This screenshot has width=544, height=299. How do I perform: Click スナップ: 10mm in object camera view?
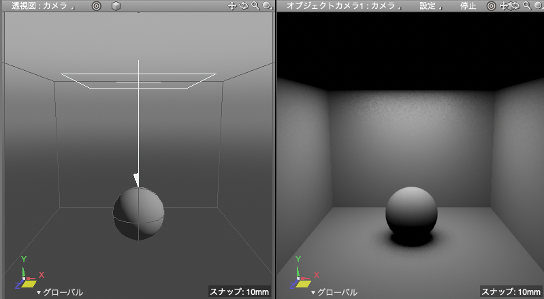tap(511, 292)
